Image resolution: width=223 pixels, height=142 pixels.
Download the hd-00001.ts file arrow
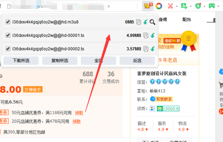click(x=153, y=35)
